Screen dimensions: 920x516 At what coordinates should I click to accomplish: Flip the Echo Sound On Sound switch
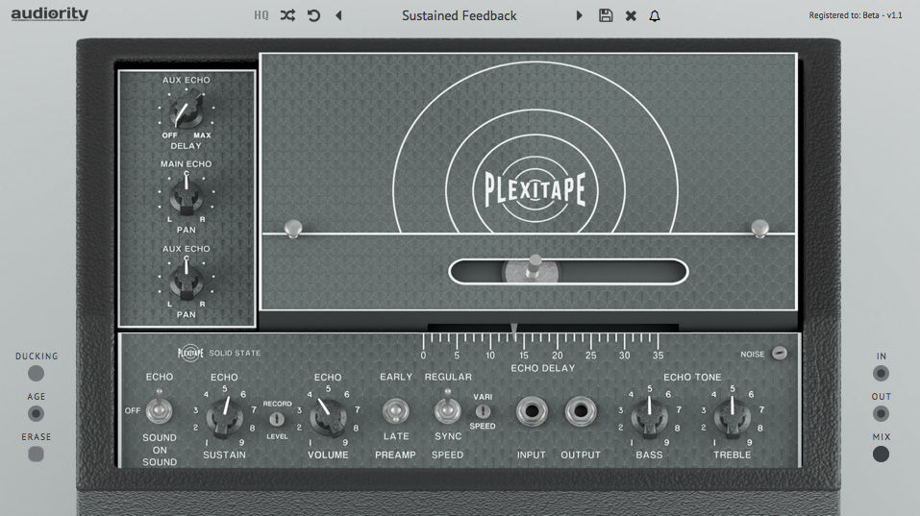point(159,408)
